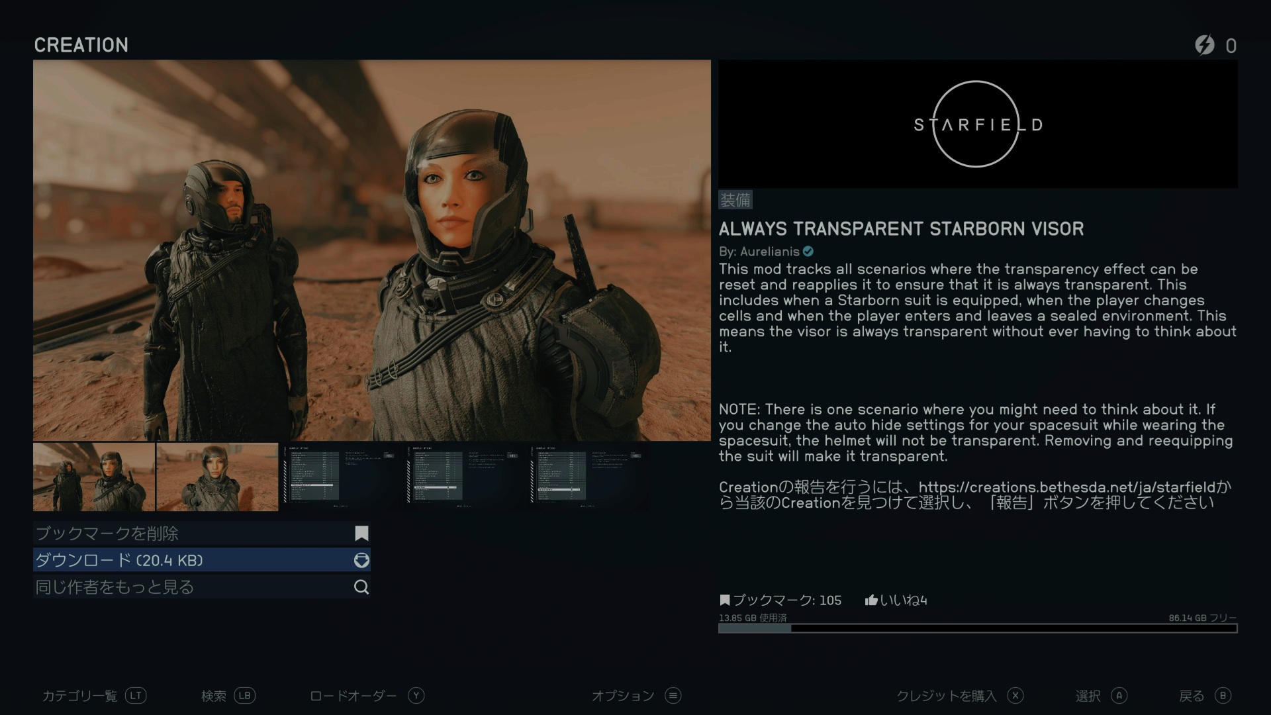Screen dimensions: 1271x715
Task: Click the menu button icon for options
Action: click(x=673, y=695)
